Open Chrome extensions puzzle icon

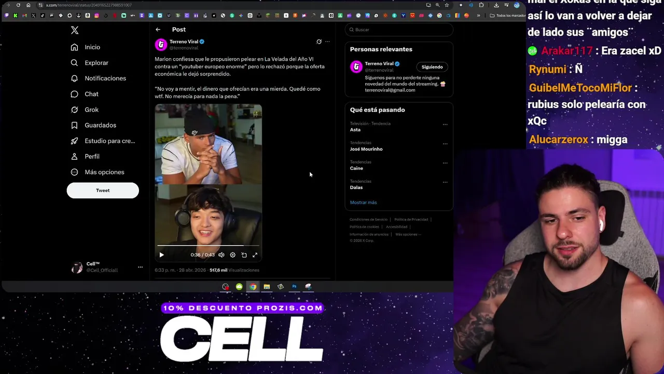(481, 5)
